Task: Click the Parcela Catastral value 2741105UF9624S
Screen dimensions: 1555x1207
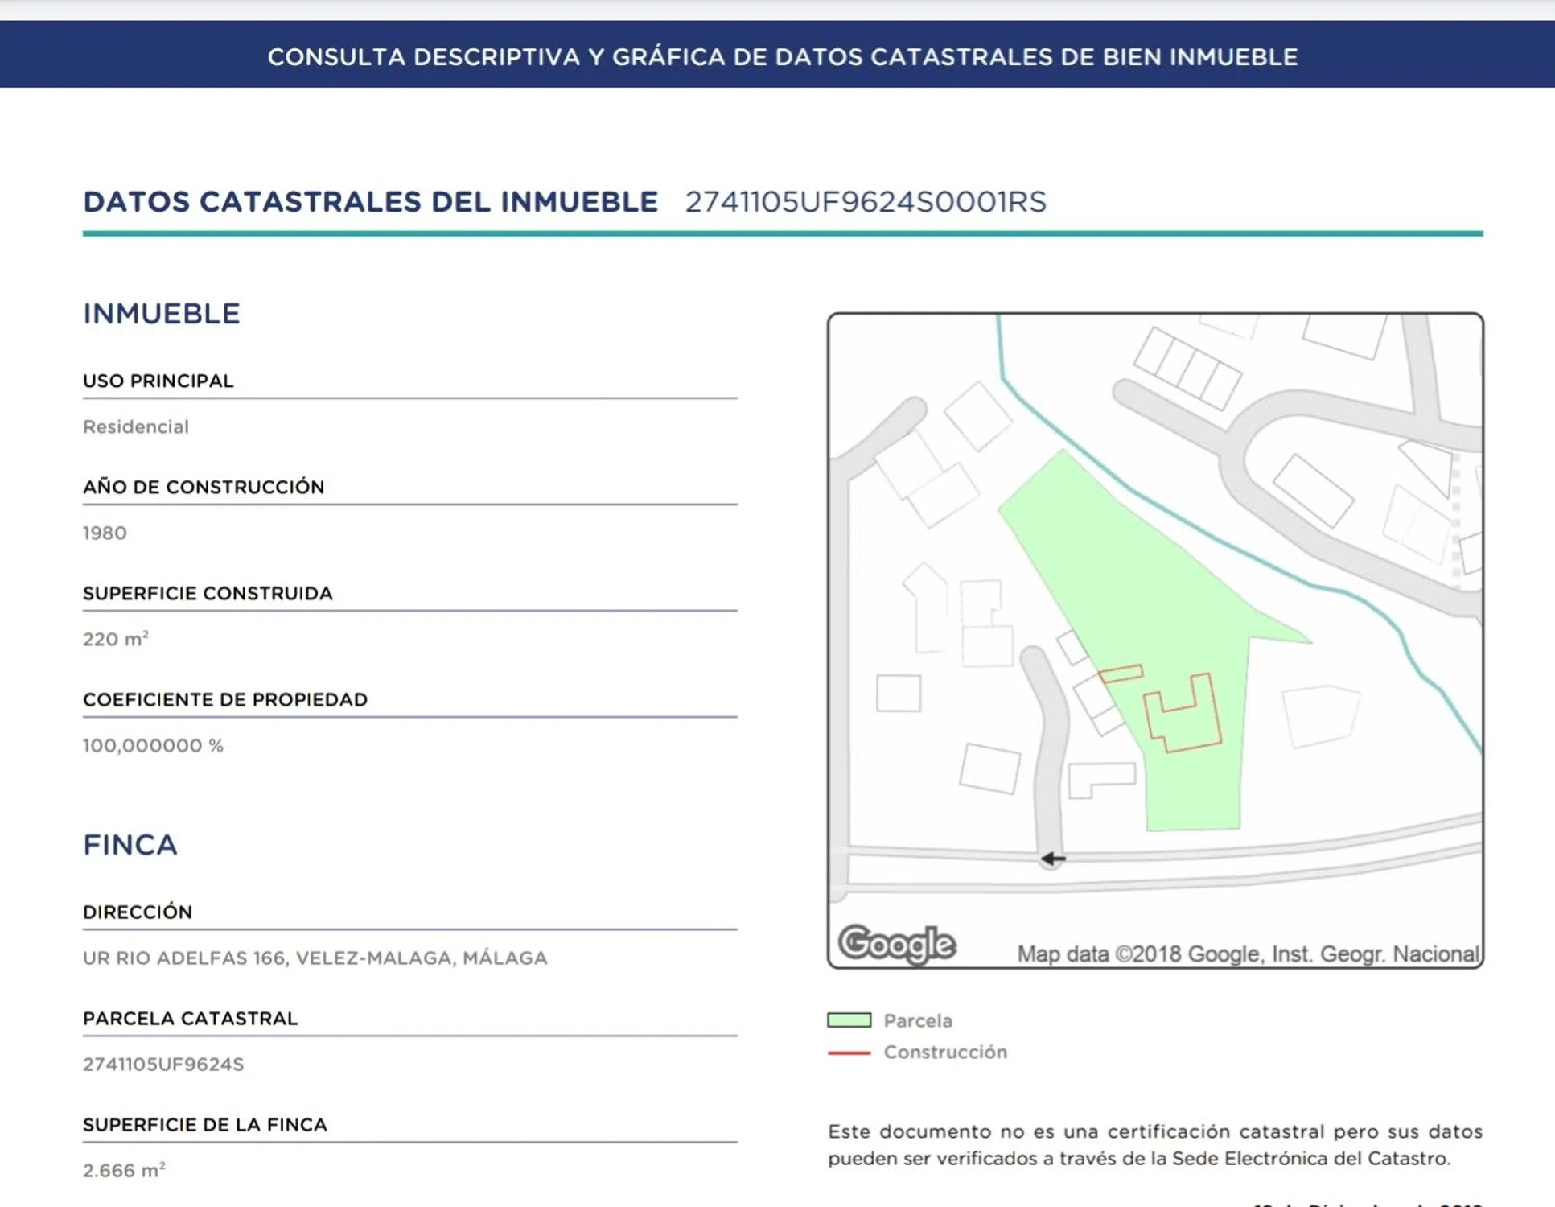Action: click(163, 1064)
